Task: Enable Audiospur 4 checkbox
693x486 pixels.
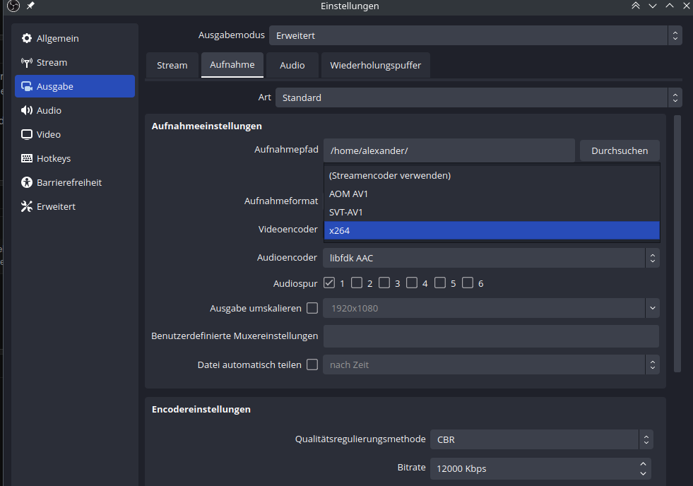Action: [x=412, y=283]
